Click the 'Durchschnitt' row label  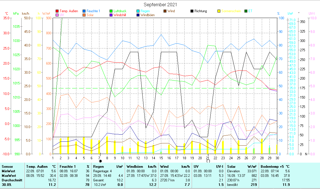click(12, 180)
